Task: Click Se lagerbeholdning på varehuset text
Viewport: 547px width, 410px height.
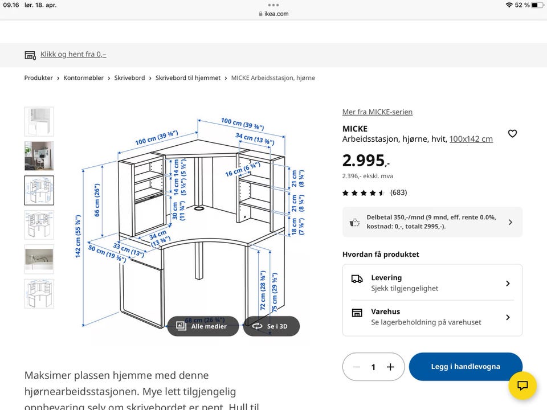Action: click(x=426, y=322)
